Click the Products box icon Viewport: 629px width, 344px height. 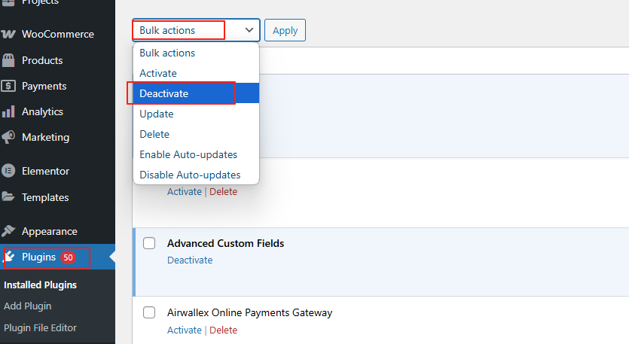coord(9,60)
